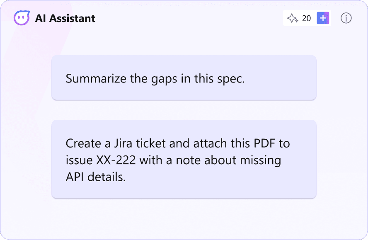Image resolution: width=368 pixels, height=240 pixels.
Task: Click the sparkle credits icon
Action: pyautogui.click(x=293, y=18)
